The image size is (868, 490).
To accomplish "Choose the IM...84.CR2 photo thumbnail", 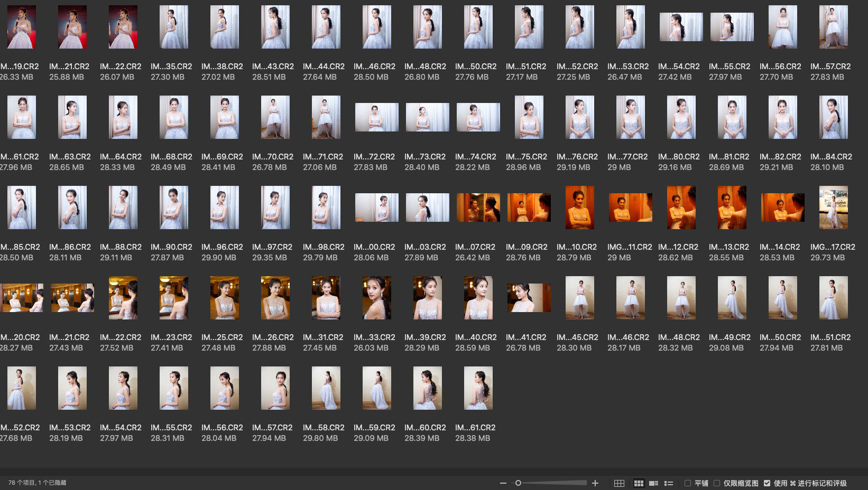I will [x=833, y=117].
